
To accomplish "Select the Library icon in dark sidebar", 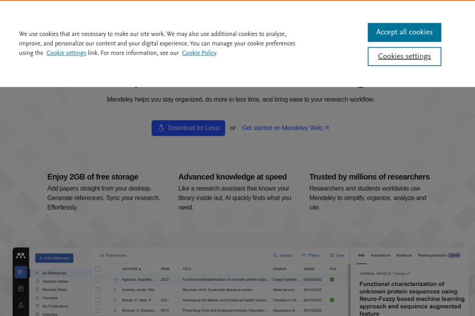I will click(x=20, y=272).
